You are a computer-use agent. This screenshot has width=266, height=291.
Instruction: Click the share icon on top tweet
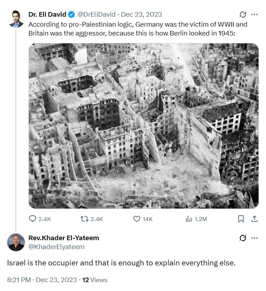pyautogui.click(x=255, y=219)
